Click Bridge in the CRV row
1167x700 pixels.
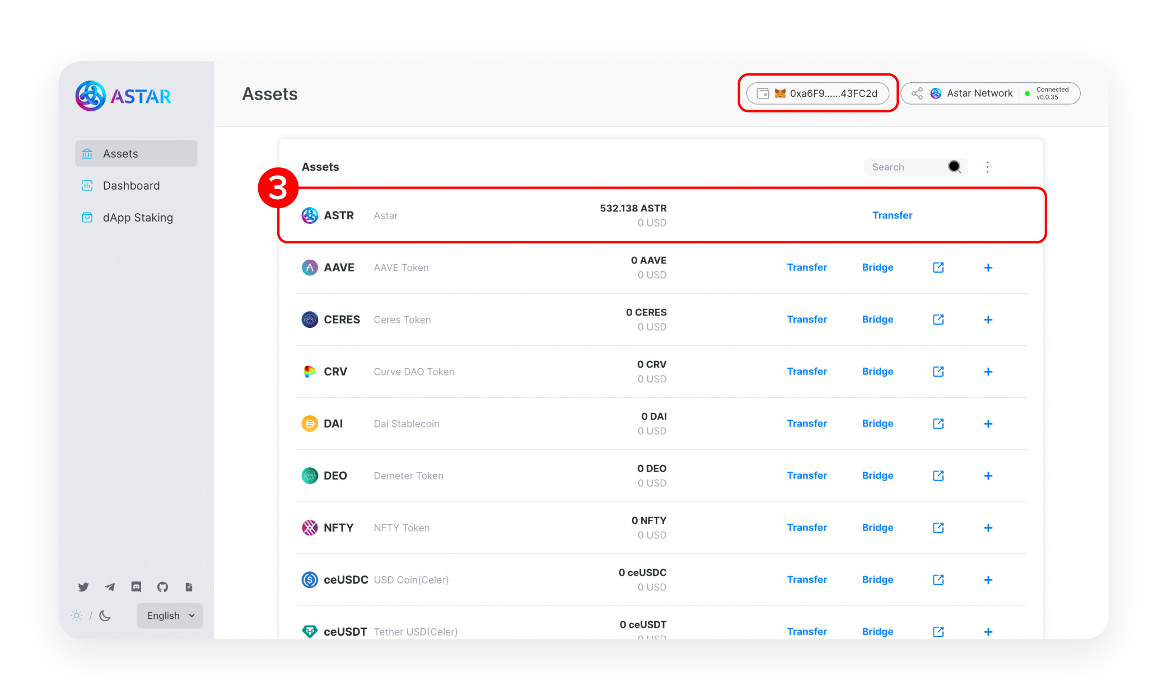[x=877, y=372]
